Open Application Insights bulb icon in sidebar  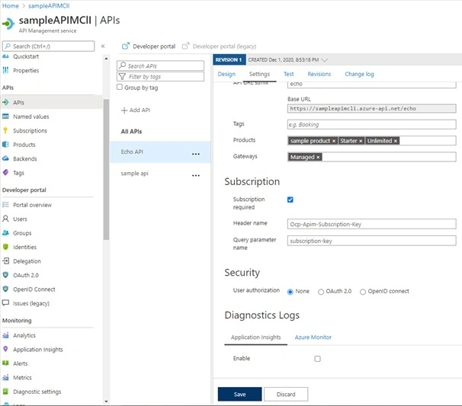click(x=5, y=349)
